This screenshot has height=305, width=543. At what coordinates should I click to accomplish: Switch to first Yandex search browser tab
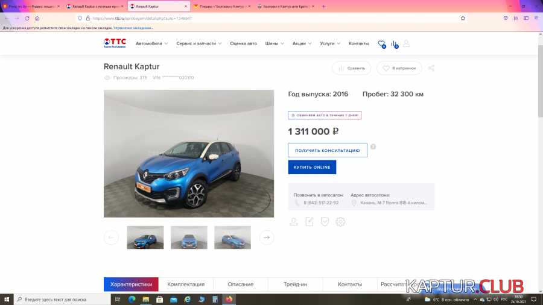point(31,6)
